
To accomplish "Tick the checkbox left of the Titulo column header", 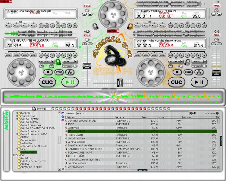I will [x=67, y=117].
